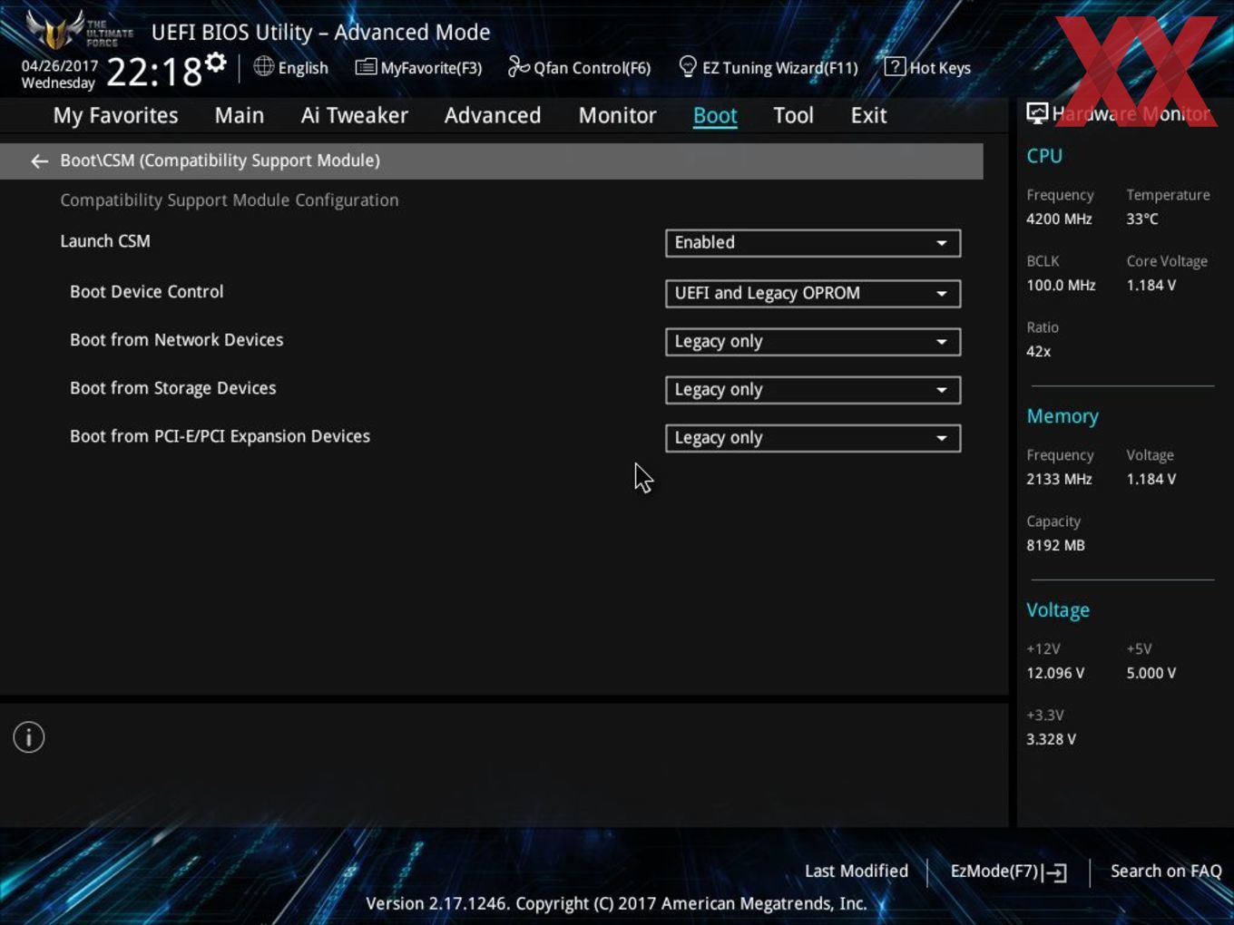Click MyFavorite(F3) label
This screenshot has height=925, width=1234.
coord(431,68)
